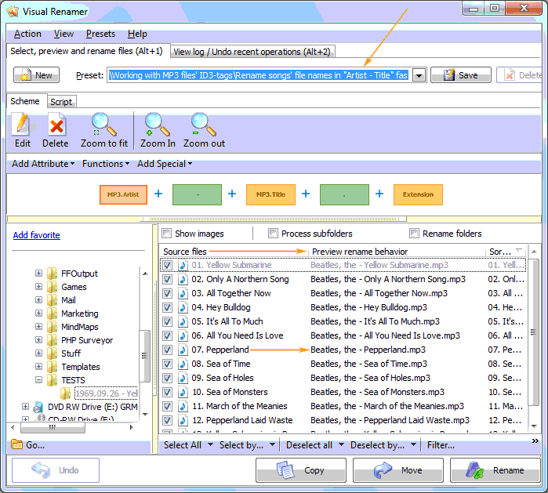The image size is (548, 493).
Task: Click the Templates folder icon
Action: (x=52, y=367)
